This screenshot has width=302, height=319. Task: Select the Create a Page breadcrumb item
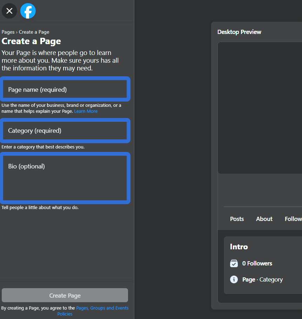[34, 32]
